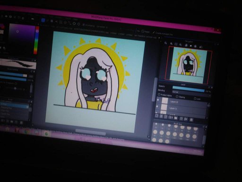Viewport: 242px width, 182px height.
Task: Click Create a straight line button
Action: point(163,33)
